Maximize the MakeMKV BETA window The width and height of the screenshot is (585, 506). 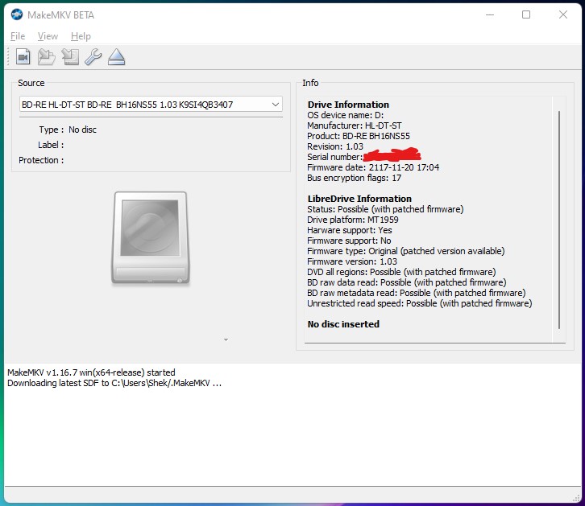(x=526, y=14)
